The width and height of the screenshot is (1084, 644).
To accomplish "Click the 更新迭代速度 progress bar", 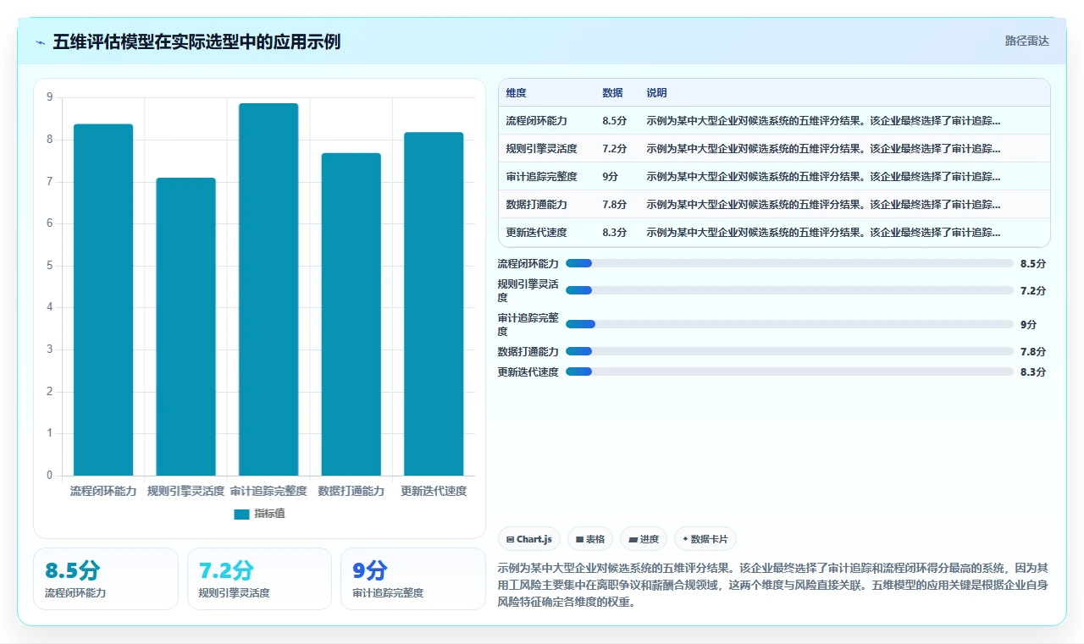I will click(789, 372).
